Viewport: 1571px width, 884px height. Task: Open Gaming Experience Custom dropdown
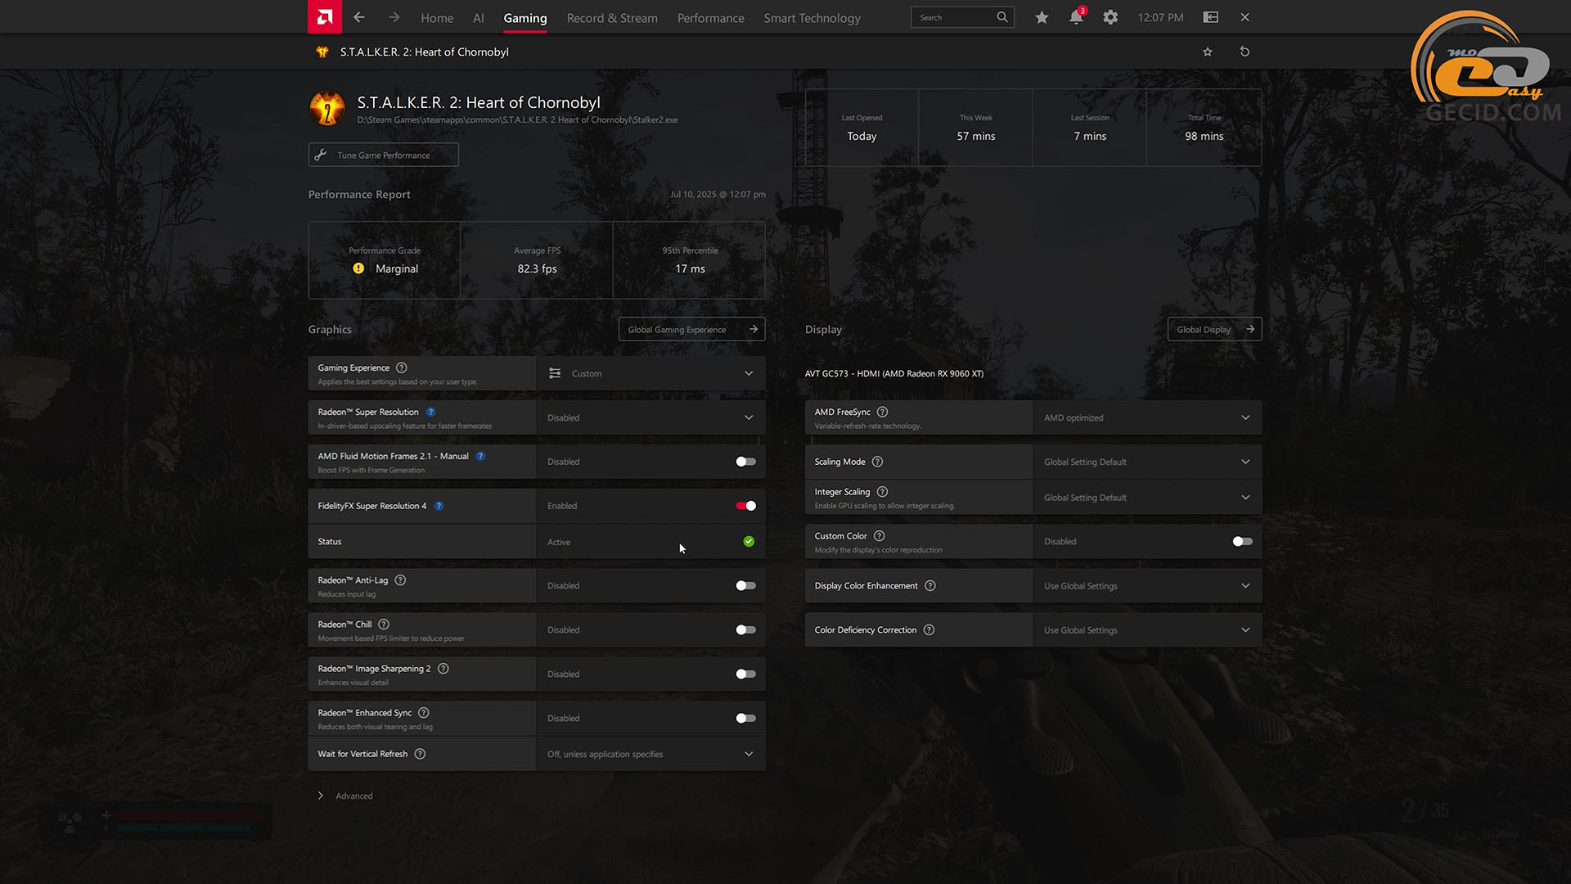pos(651,373)
